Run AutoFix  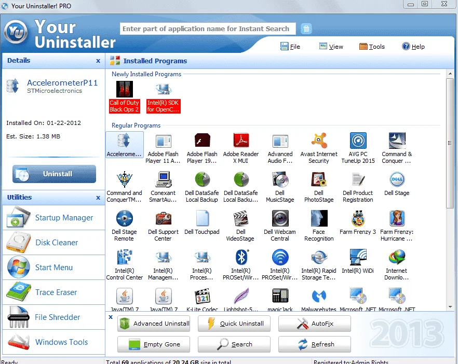pyautogui.click(x=315, y=324)
